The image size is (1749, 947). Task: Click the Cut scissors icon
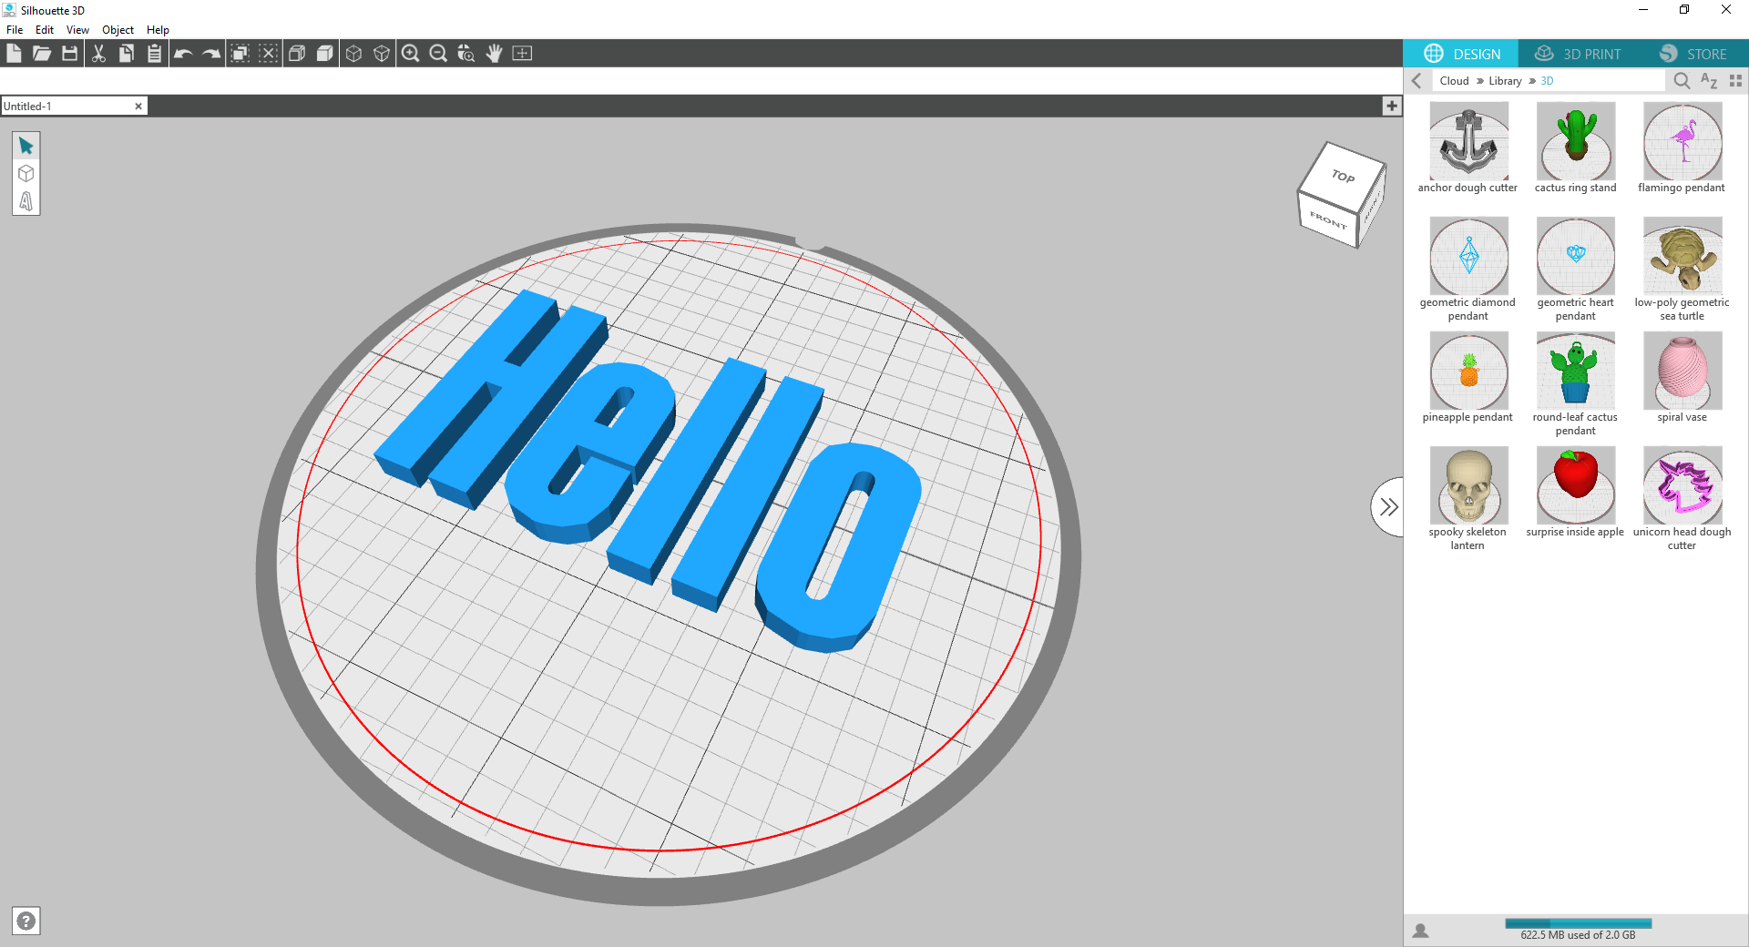(x=98, y=54)
